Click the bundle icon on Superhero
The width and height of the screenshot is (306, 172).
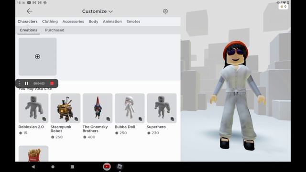click(172, 119)
